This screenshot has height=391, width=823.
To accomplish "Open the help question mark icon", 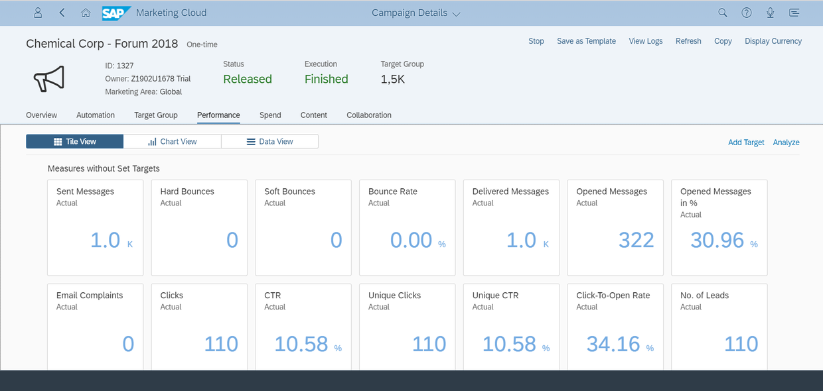I will tap(747, 13).
